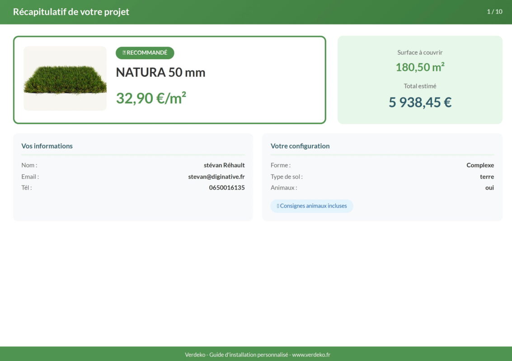Click the page indicator 1 / 10
The height and width of the screenshot is (361, 512).
pos(494,12)
